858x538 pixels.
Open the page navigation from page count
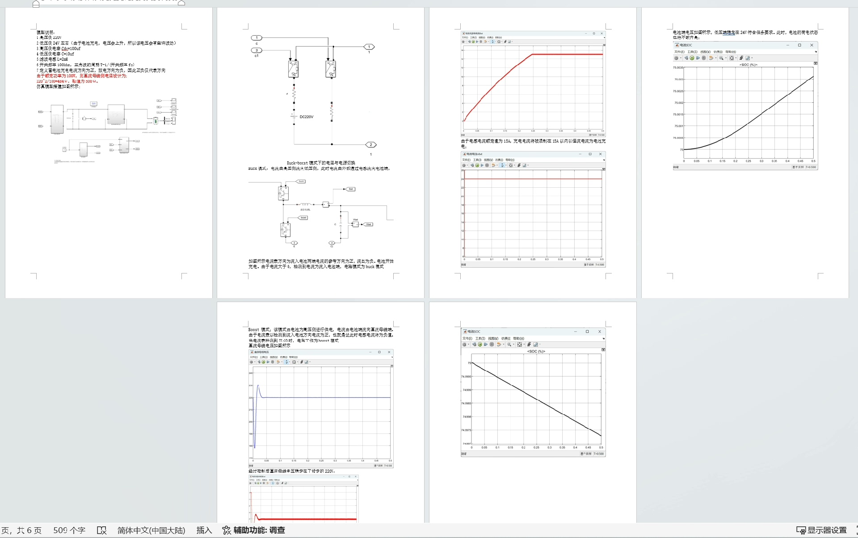[x=21, y=530]
